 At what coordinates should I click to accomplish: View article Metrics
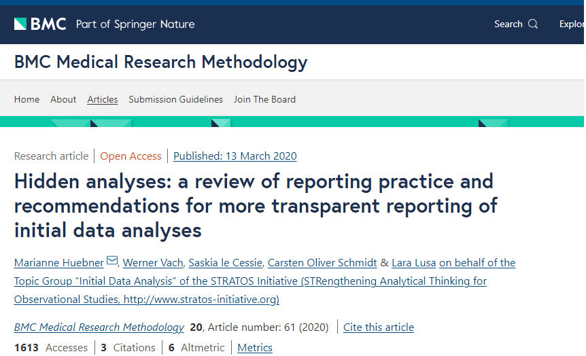(x=255, y=348)
